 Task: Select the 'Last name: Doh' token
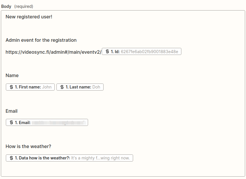point(80,87)
